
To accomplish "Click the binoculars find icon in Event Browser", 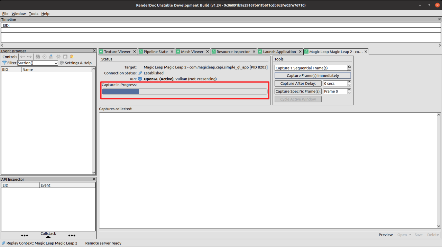I will click(x=38, y=57).
